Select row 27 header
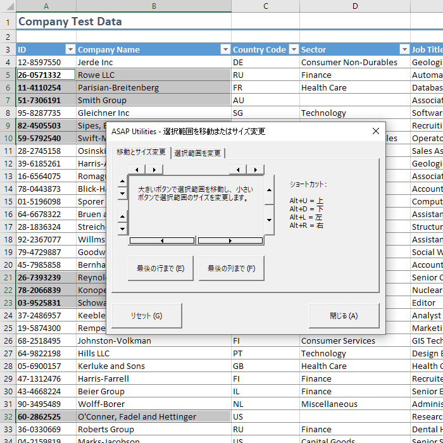 coord(8,353)
